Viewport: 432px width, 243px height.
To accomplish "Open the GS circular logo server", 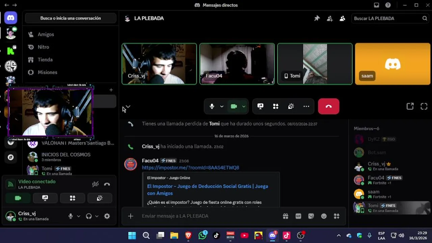I will click(11, 66).
